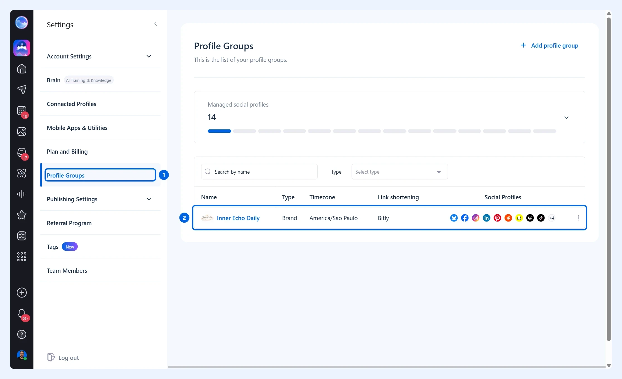Open the media library image icon
622x379 pixels.
[x=22, y=131]
